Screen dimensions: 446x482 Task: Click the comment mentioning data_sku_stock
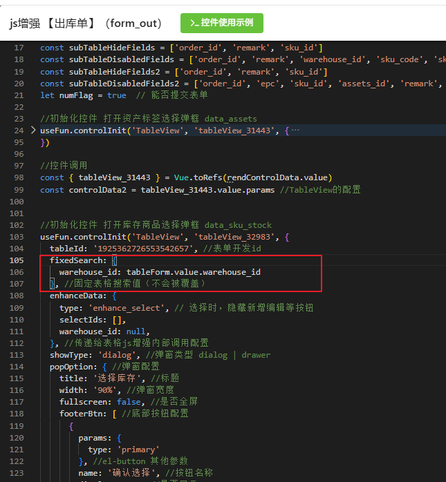tap(156, 225)
